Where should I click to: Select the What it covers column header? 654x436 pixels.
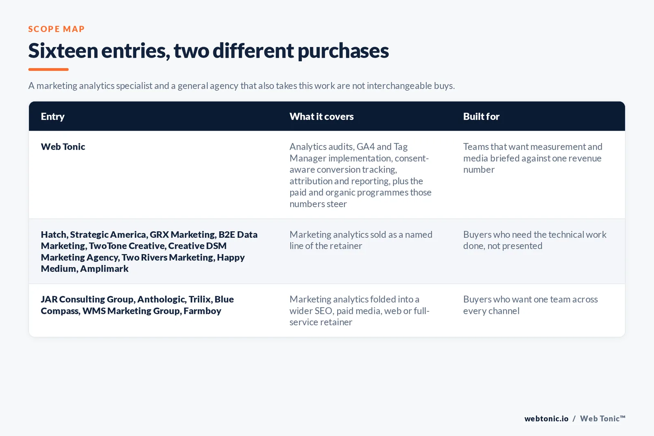pos(322,116)
